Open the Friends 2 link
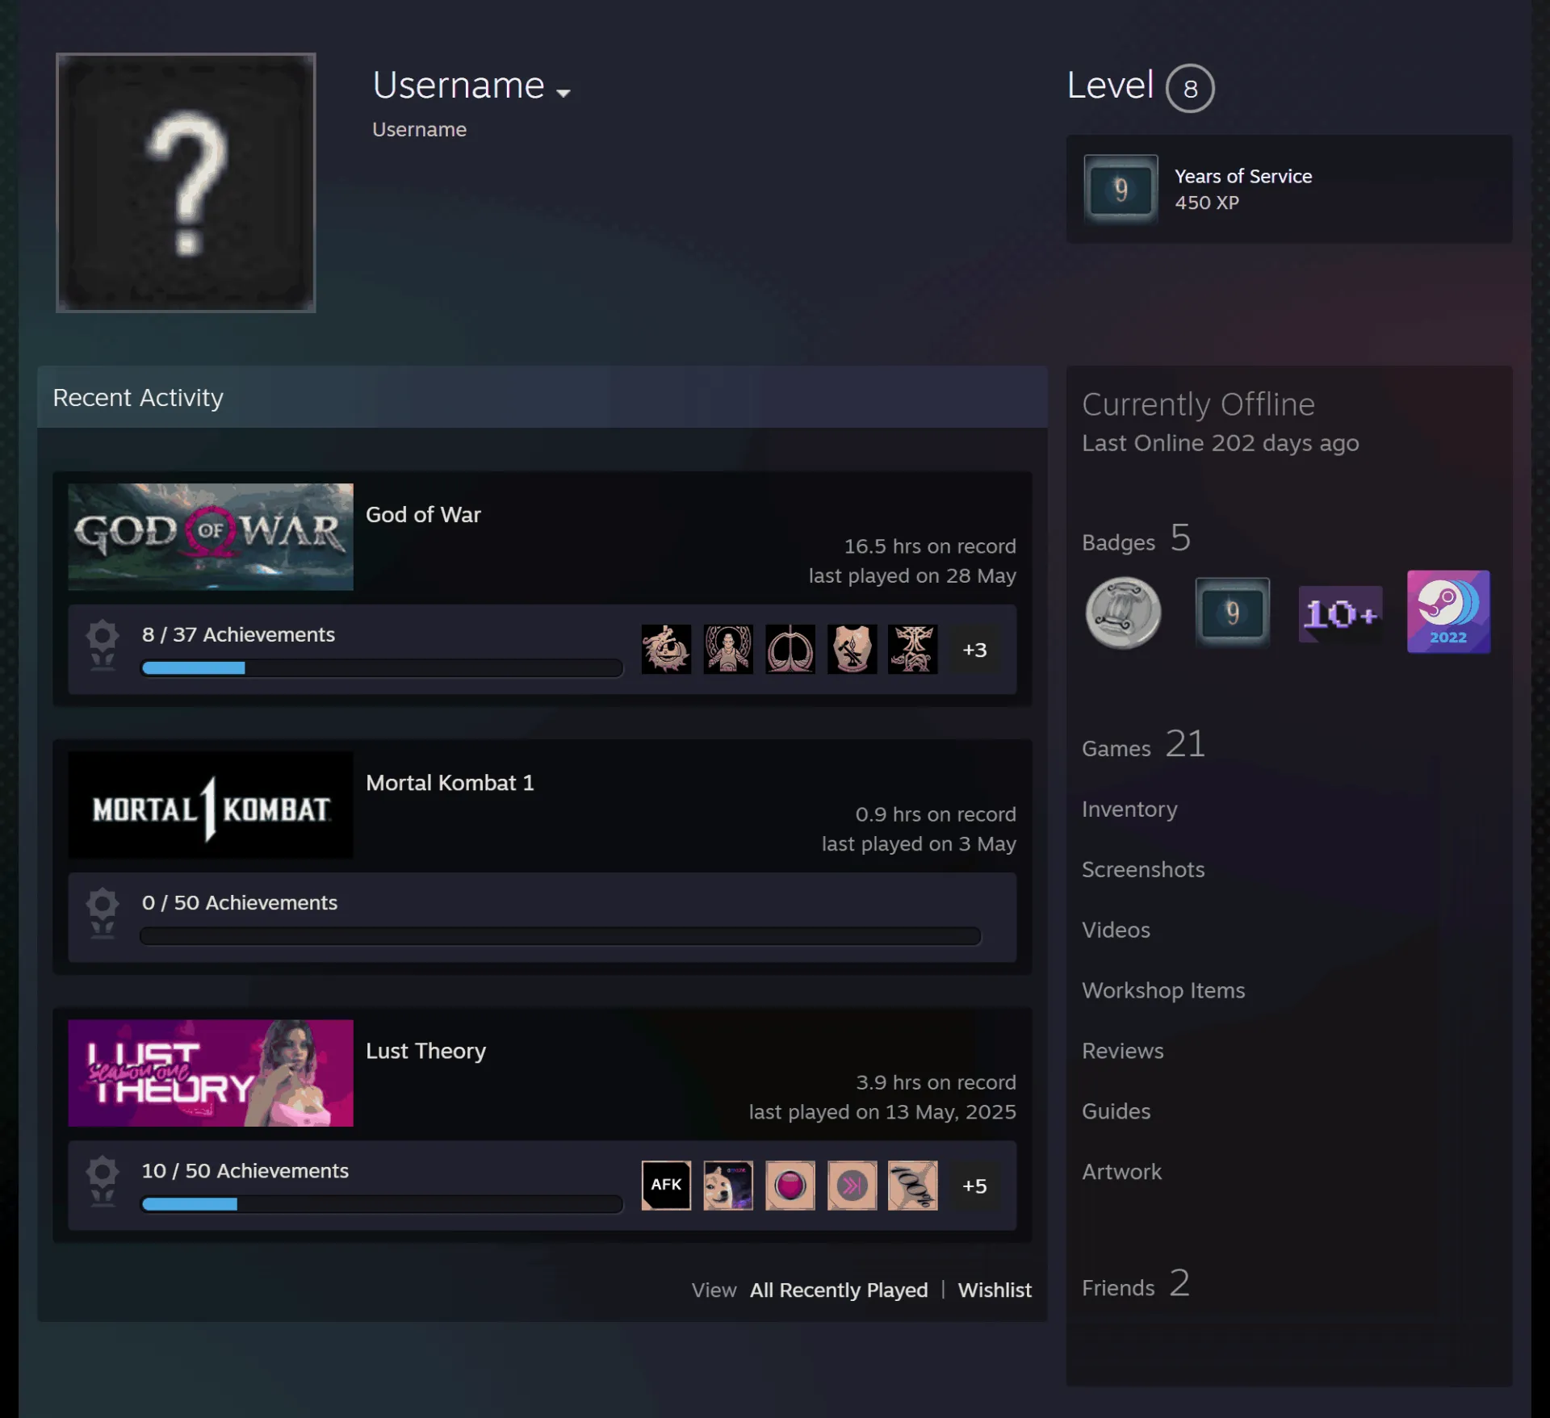 click(x=1136, y=1284)
